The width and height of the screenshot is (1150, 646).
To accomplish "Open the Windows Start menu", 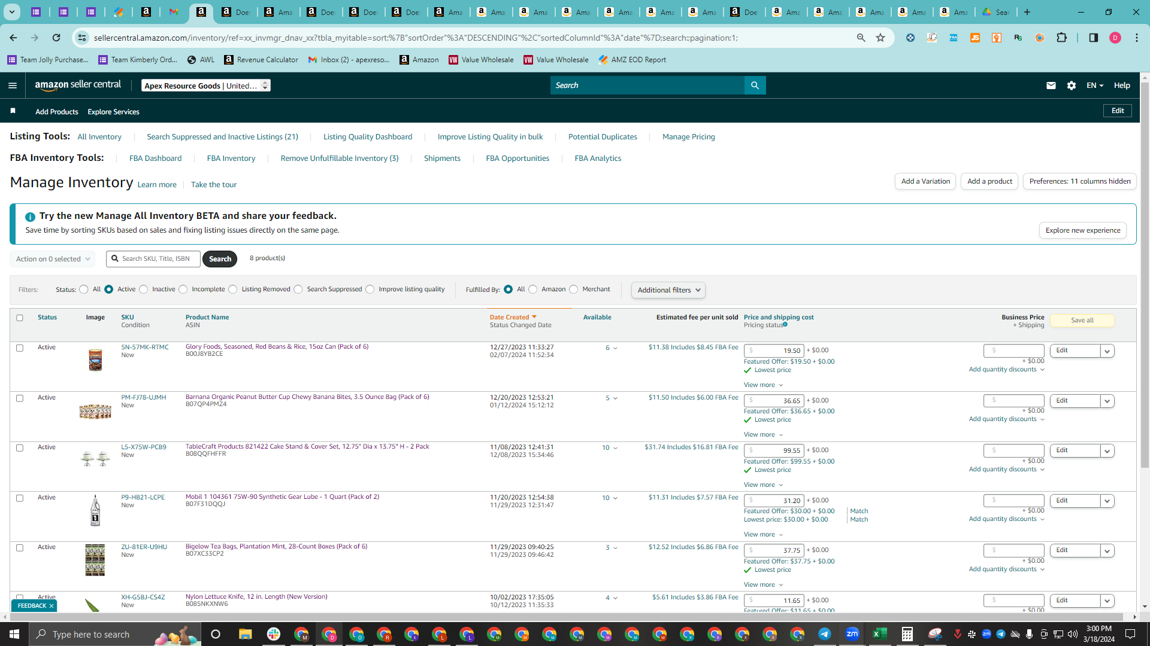I will point(14,634).
